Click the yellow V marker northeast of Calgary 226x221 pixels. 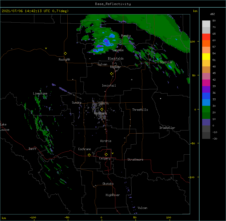pyautogui.click(x=112, y=153)
